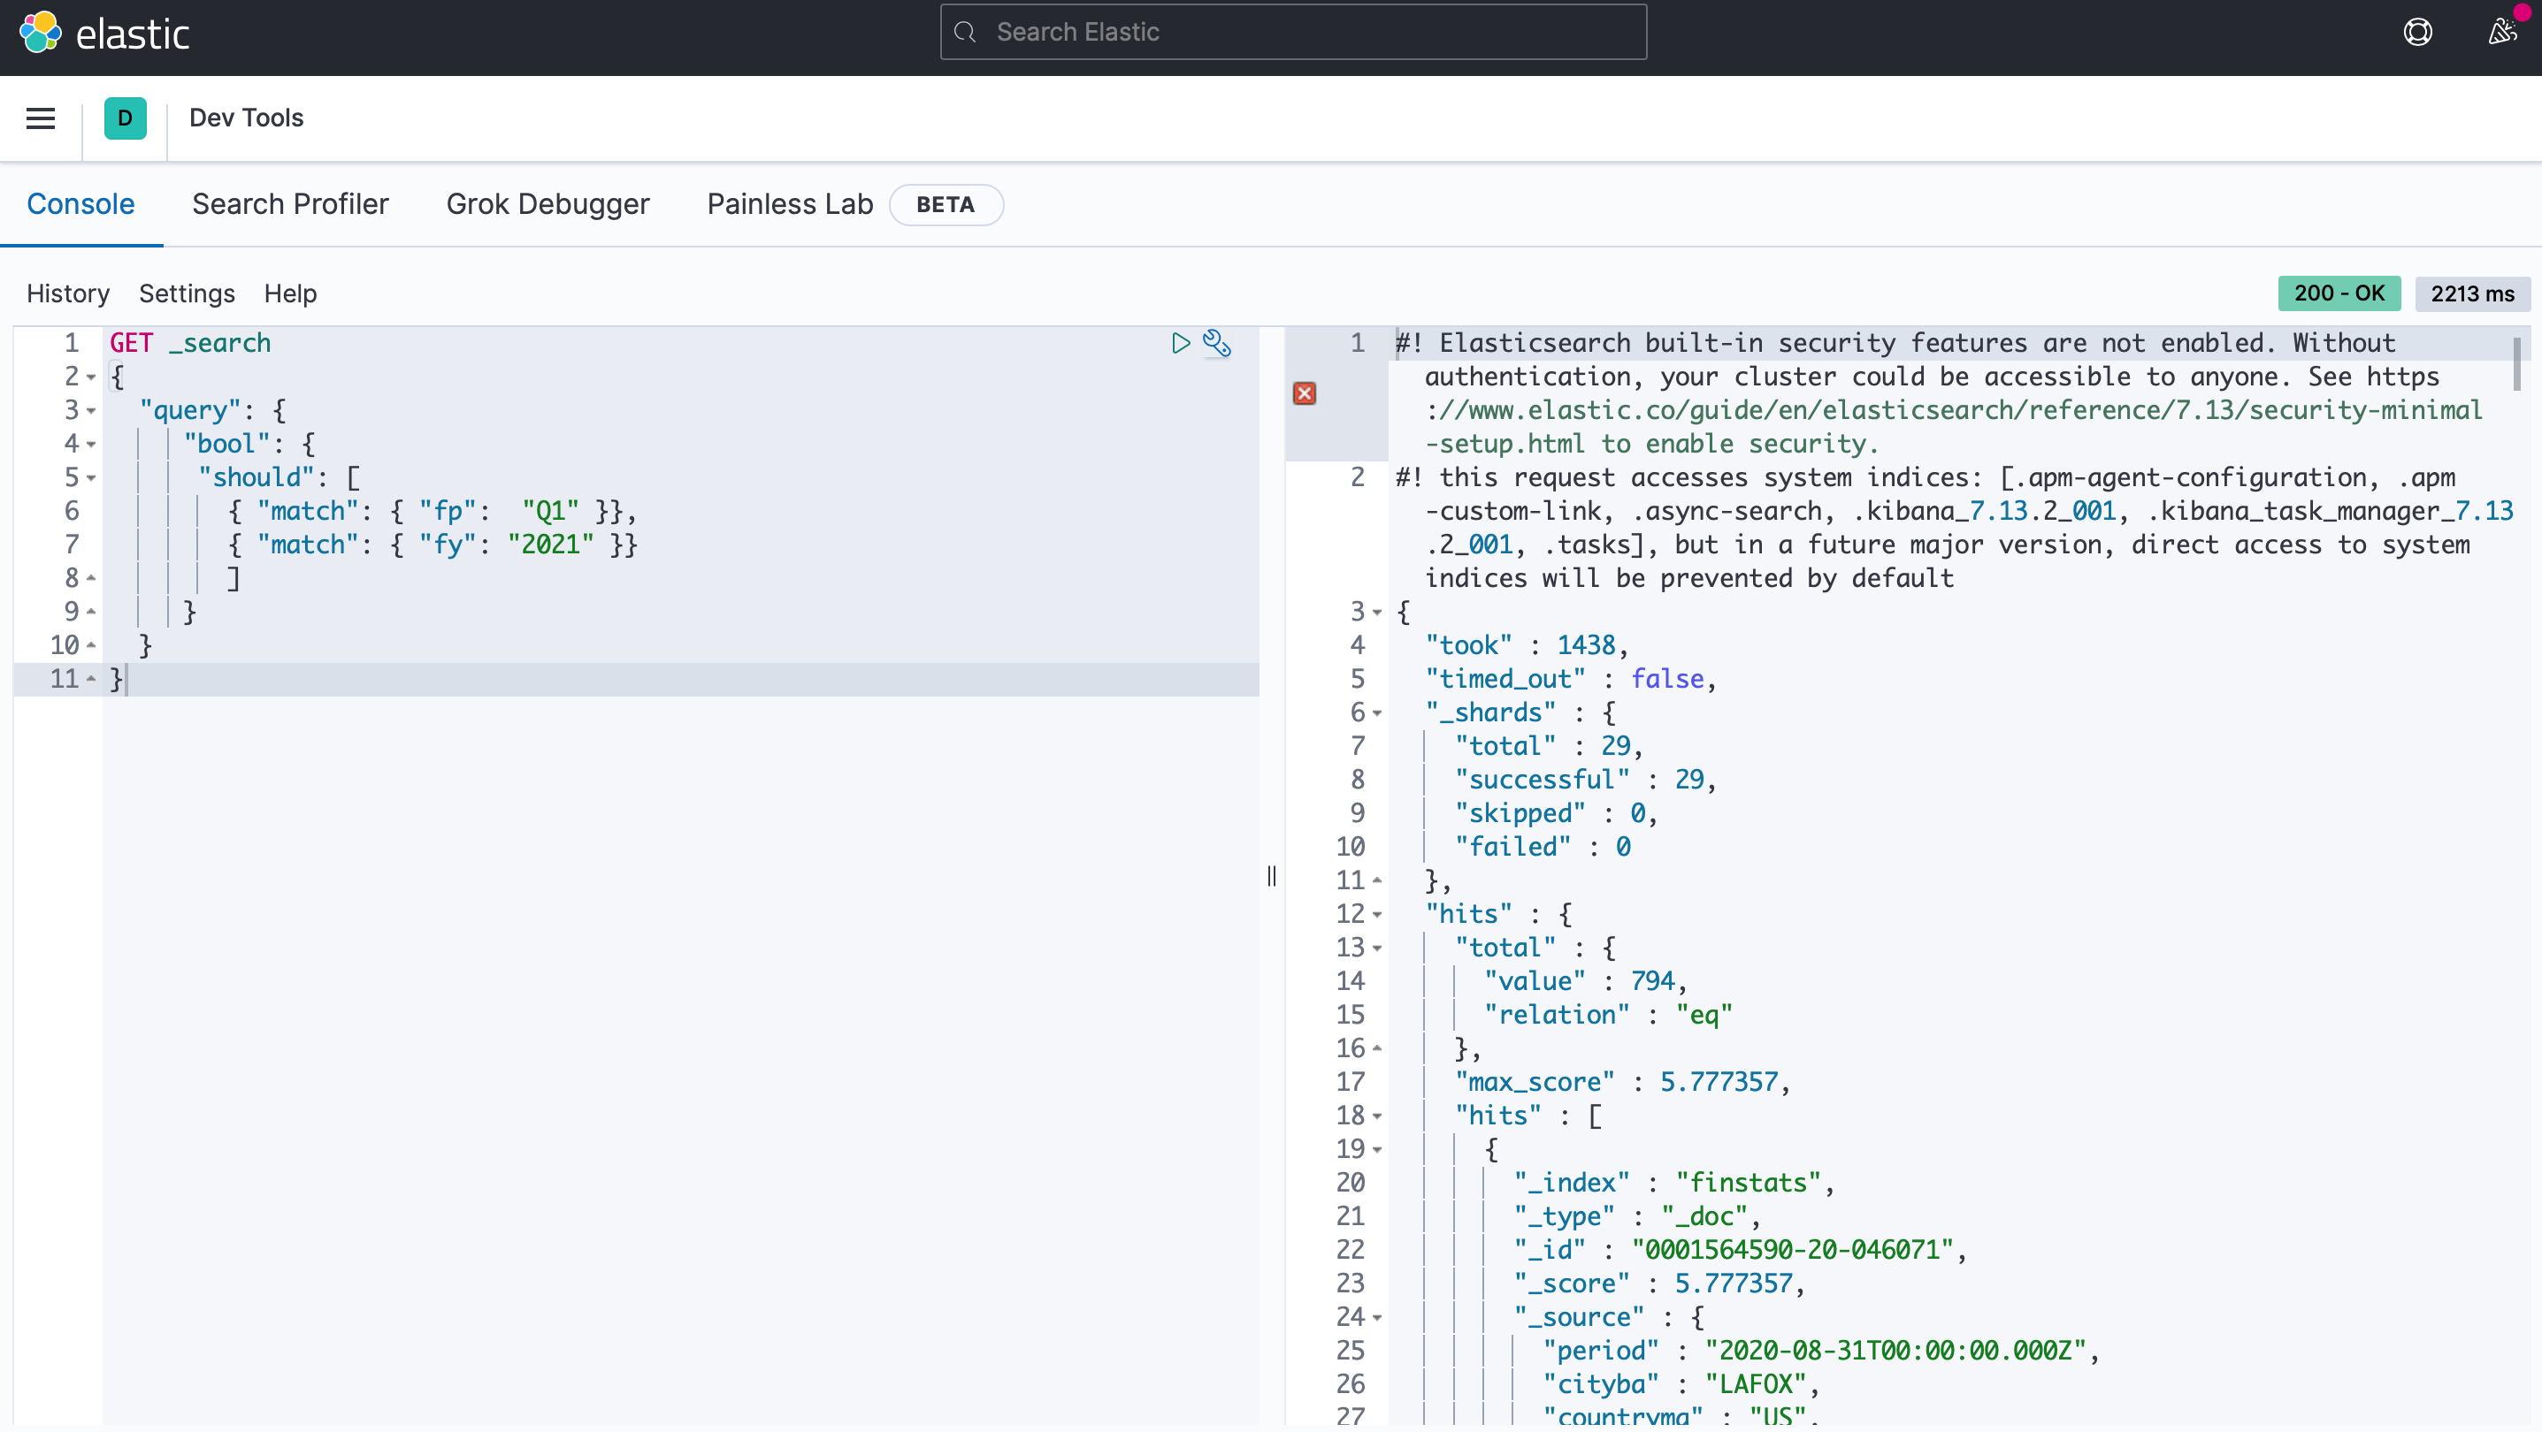Click the 200 - OK status badge
The height and width of the screenshot is (1432, 2542).
[2338, 293]
